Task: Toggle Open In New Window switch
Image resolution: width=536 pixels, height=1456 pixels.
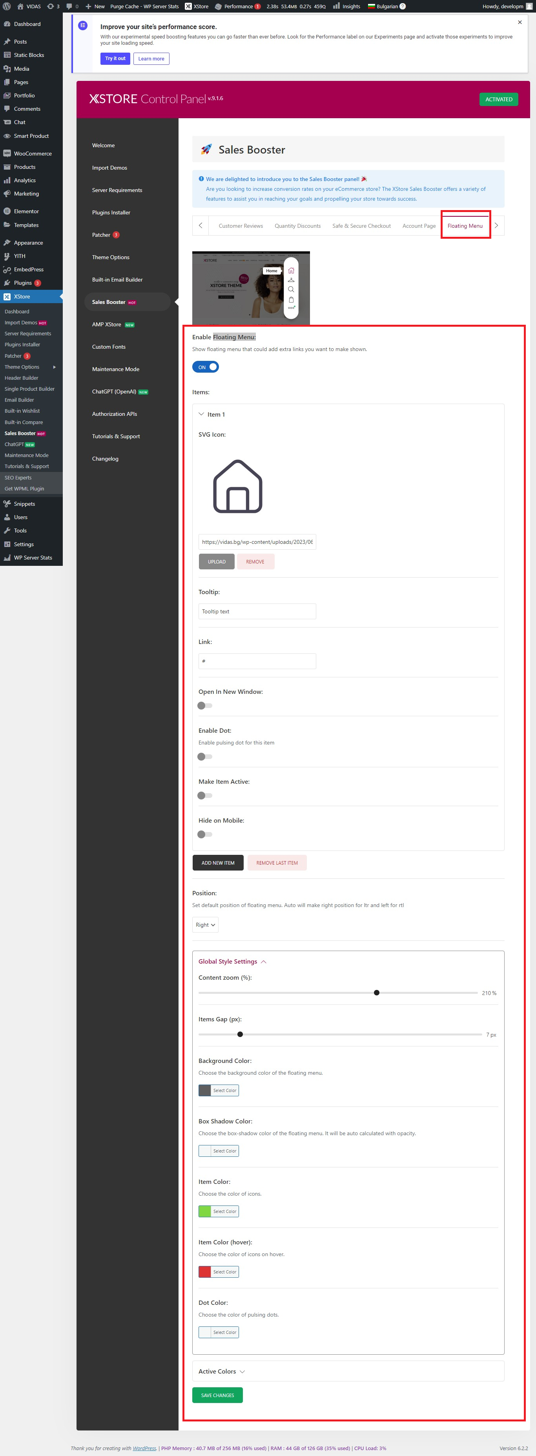Action: coord(204,705)
